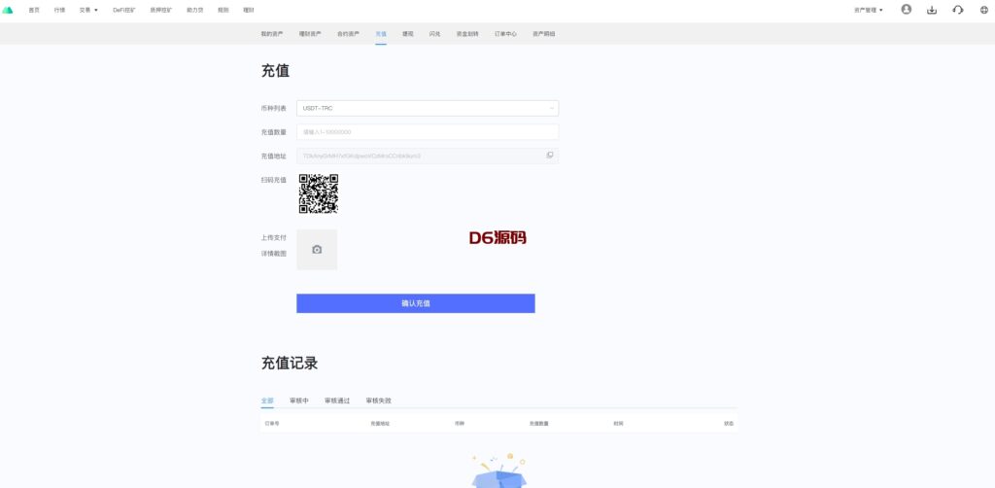This screenshot has height=488, width=995.
Task: Switch to 我的资产 tab
Action: tap(272, 34)
